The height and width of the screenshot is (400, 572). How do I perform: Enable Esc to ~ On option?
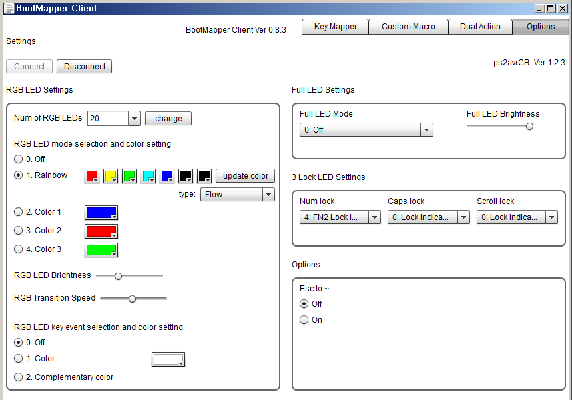304,320
